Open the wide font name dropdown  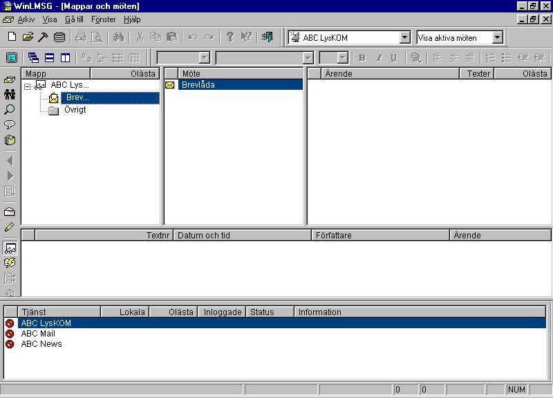click(x=308, y=58)
